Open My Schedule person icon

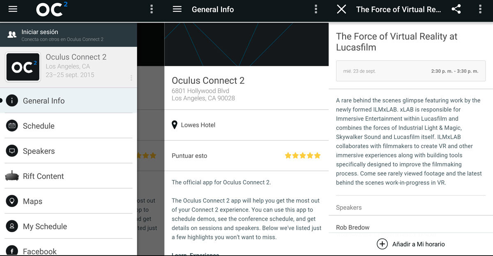pos(12,226)
